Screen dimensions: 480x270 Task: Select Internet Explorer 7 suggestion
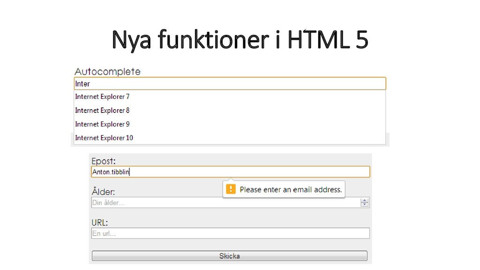click(230, 97)
